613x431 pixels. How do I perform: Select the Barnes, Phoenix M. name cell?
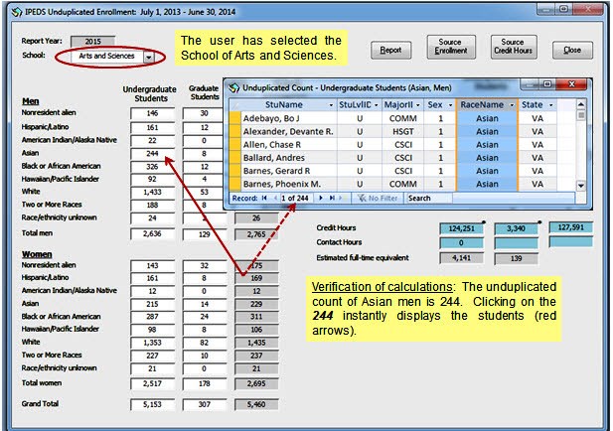[x=289, y=184]
